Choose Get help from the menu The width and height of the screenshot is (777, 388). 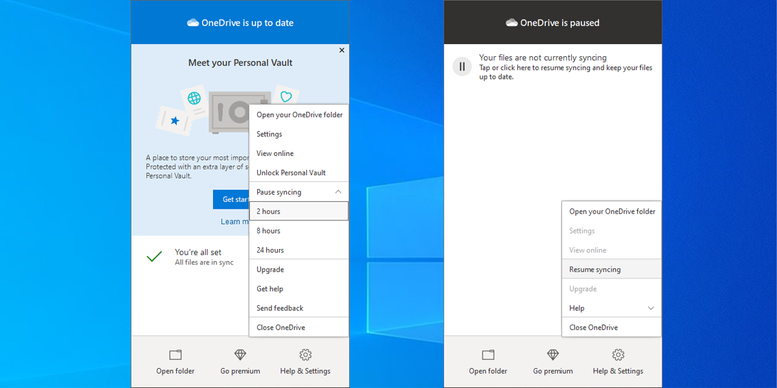point(299,289)
